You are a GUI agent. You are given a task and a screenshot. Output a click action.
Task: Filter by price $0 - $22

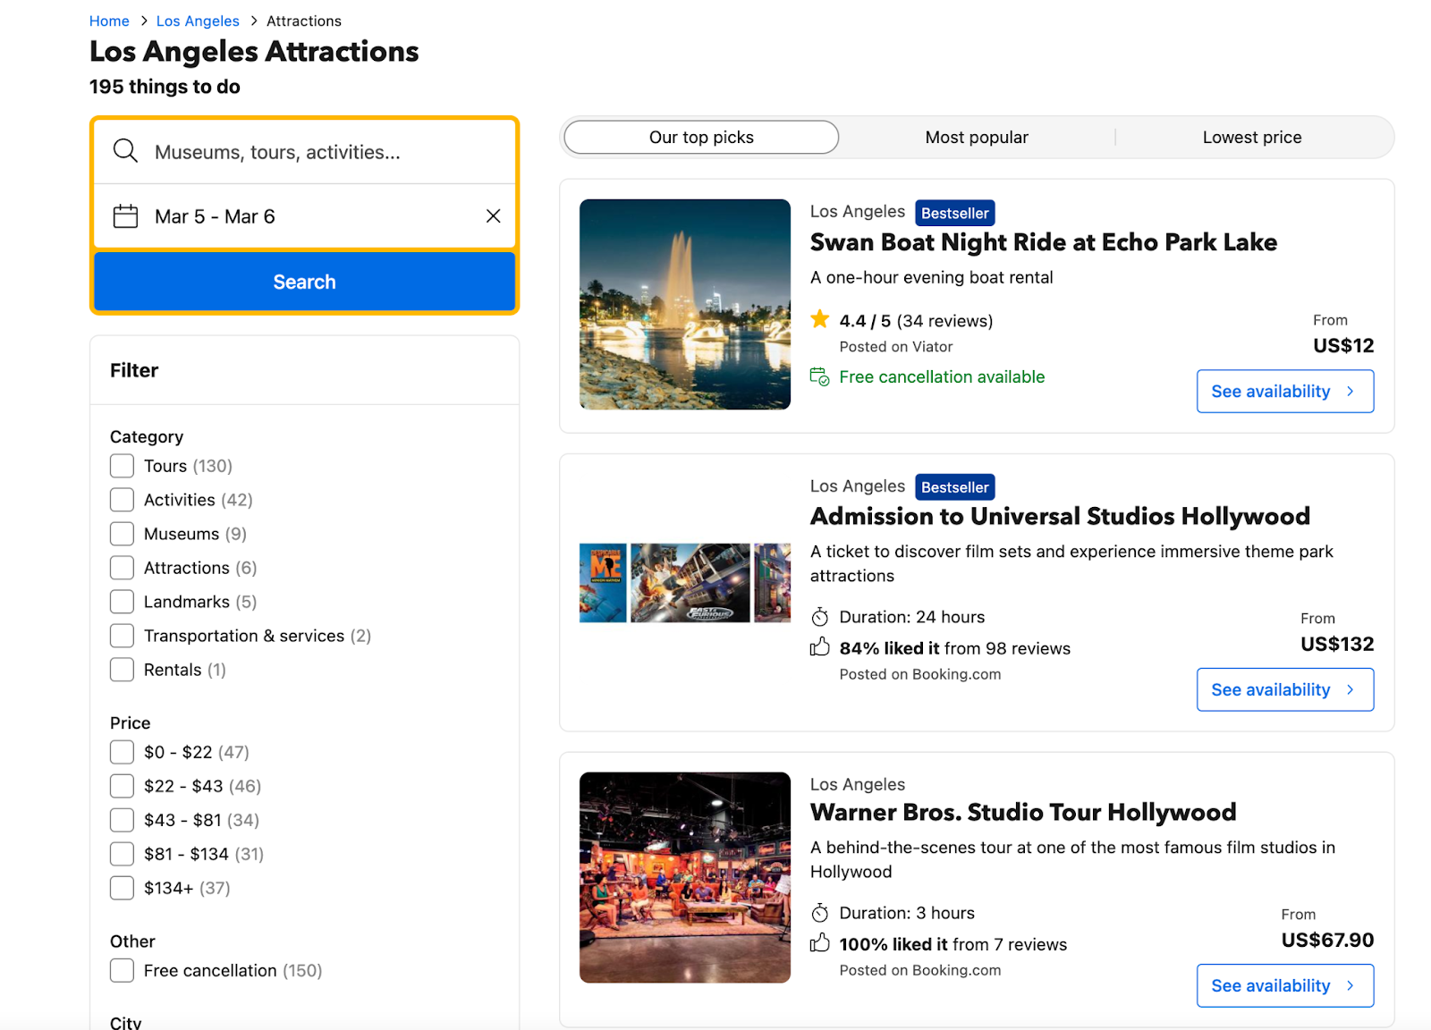pyautogui.click(x=122, y=752)
